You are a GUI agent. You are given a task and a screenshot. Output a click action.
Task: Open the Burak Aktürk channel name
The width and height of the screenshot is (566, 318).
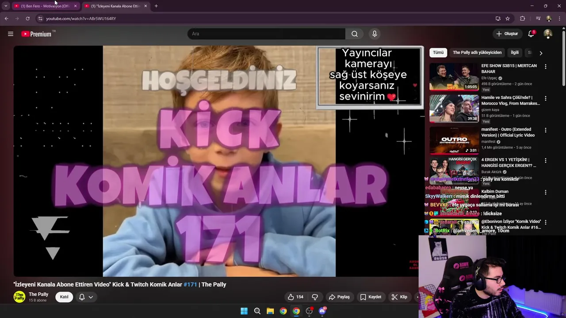(491, 172)
